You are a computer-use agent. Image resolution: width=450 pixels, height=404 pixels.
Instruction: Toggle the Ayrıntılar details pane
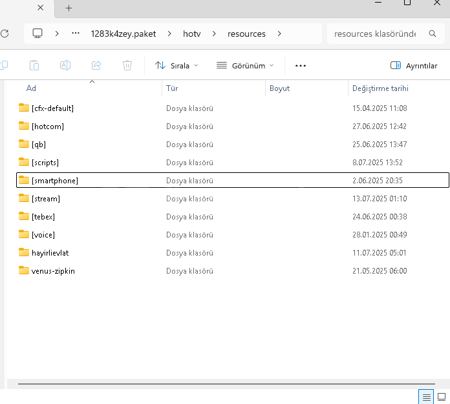coord(414,65)
